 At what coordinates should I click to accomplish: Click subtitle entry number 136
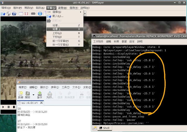point(19,109)
